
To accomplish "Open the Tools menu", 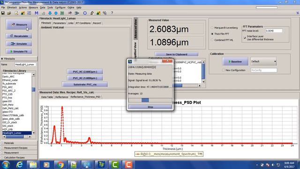I will pyautogui.click(x=50, y=8).
